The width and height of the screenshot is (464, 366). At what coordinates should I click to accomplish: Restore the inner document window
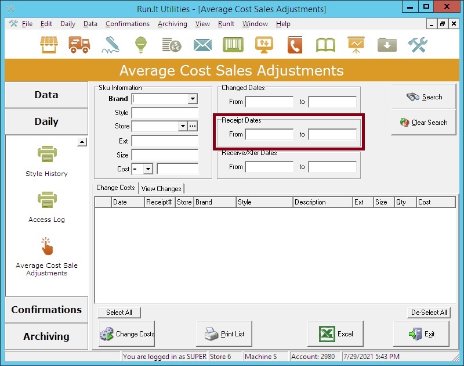click(443, 24)
